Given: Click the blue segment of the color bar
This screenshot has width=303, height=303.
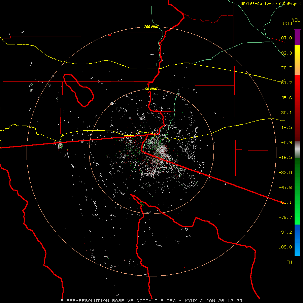Looking at the screenshot, I should [297, 240].
